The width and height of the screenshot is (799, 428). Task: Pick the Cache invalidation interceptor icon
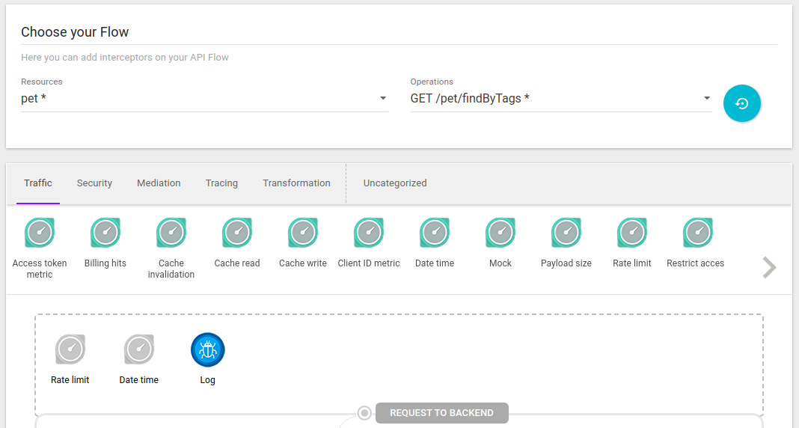(x=171, y=233)
